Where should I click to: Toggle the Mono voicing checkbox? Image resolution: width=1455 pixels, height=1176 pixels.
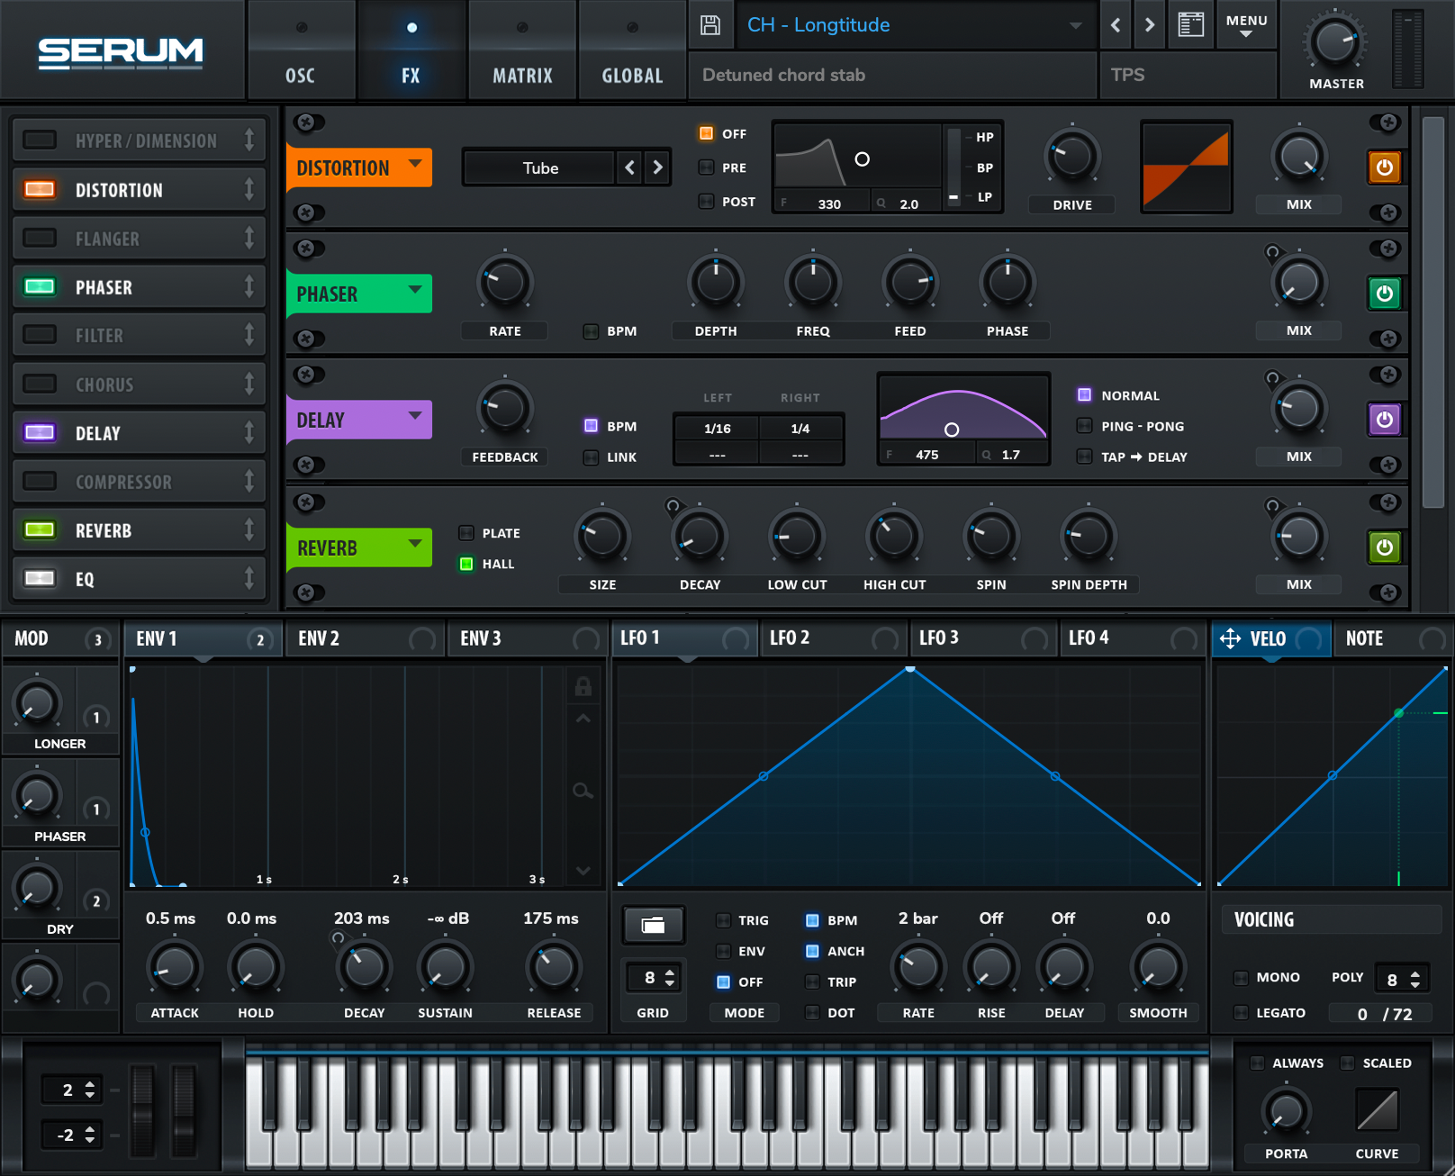tap(1241, 978)
